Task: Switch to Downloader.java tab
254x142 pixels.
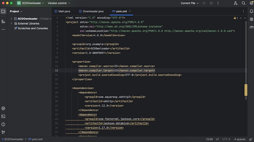Action: (91, 11)
